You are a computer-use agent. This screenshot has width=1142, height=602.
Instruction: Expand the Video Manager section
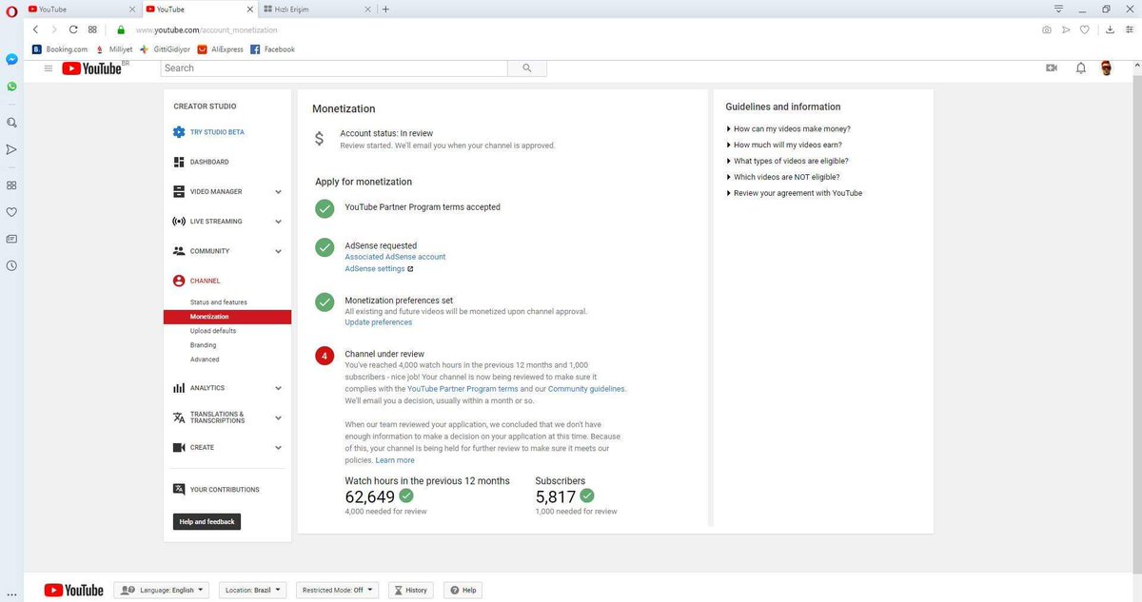[278, 192]
